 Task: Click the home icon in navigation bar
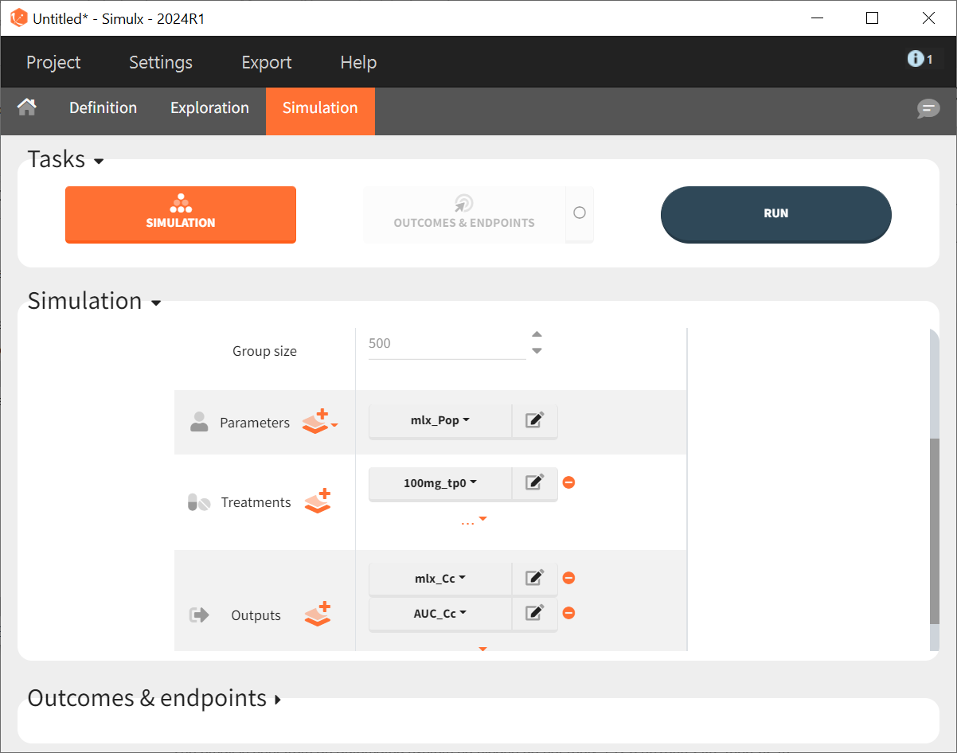coord(27,107)
